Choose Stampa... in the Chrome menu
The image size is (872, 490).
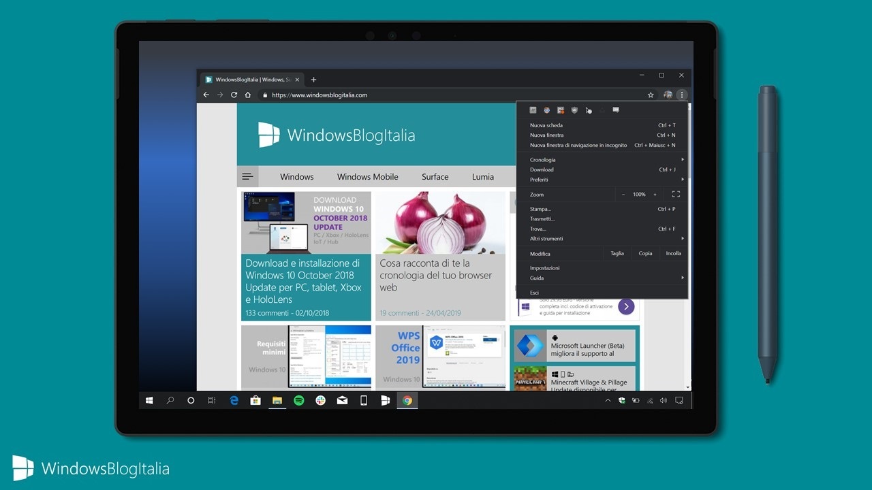(x=602, y=209)
